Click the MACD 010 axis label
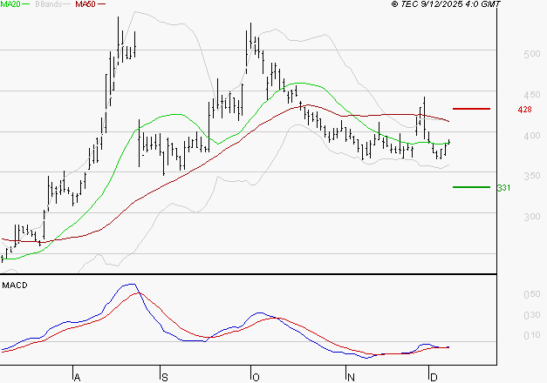Image resolution: width=547 pixels, height=383 pixels. point(532,335)
